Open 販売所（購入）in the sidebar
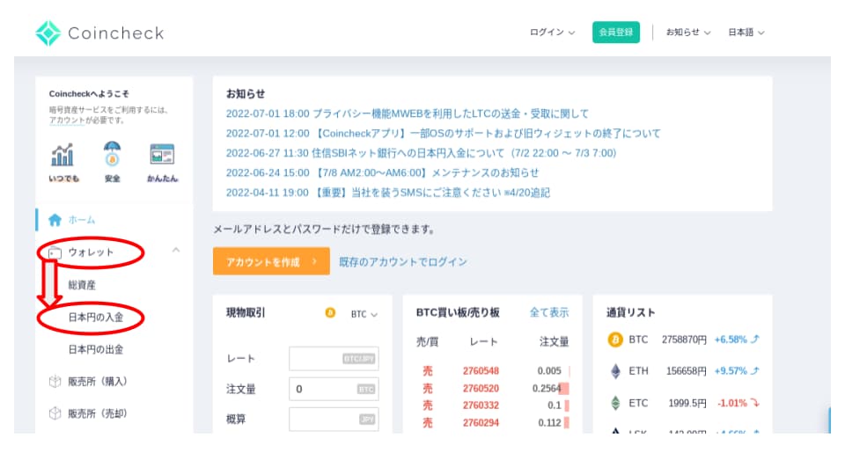The image size is (845, 475). click(x=98, y=381)
